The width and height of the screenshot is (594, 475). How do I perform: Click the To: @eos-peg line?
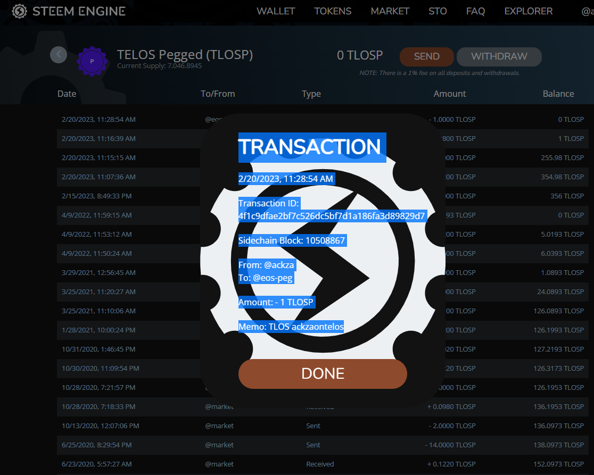[x=266, y=278]
